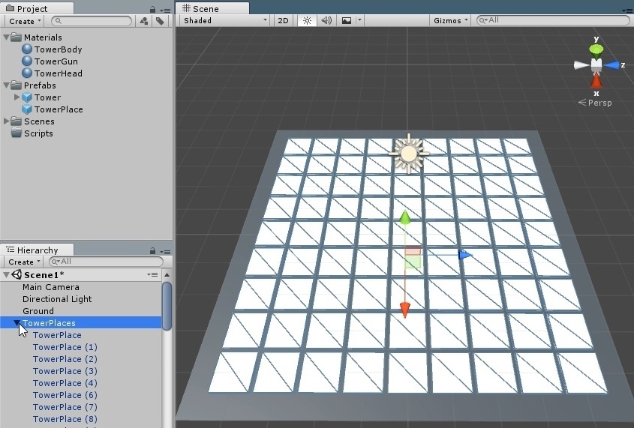The image size is (634, 428).
Task: Click the Project panel lock icon
Action: coord(152,9)
